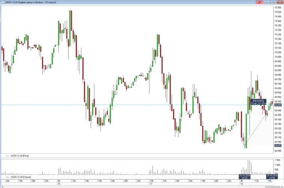Select the LKOH-12.24 [Price] legend entry
Viewport: 284px width, 188px height.
[17, 156]
